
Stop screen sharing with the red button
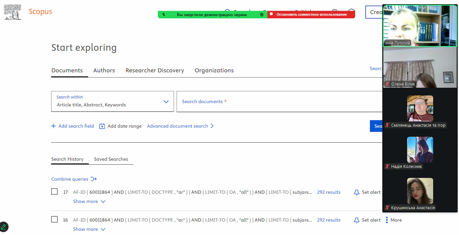311,15
